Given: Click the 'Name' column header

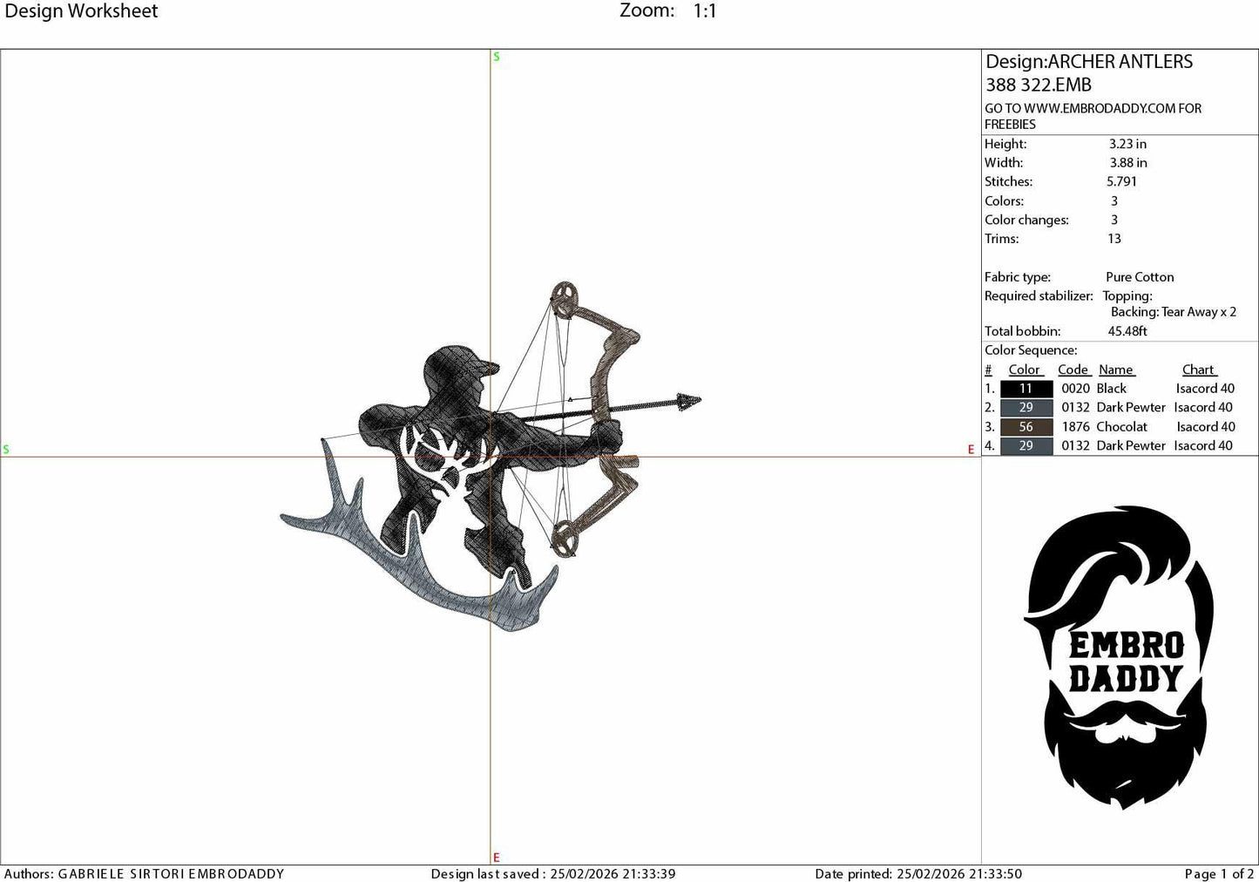Looking at the screenshot, I should (1116, 370).
